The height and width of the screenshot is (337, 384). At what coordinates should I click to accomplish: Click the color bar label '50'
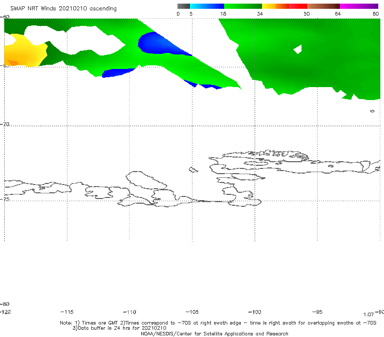(x=307, y=13)
